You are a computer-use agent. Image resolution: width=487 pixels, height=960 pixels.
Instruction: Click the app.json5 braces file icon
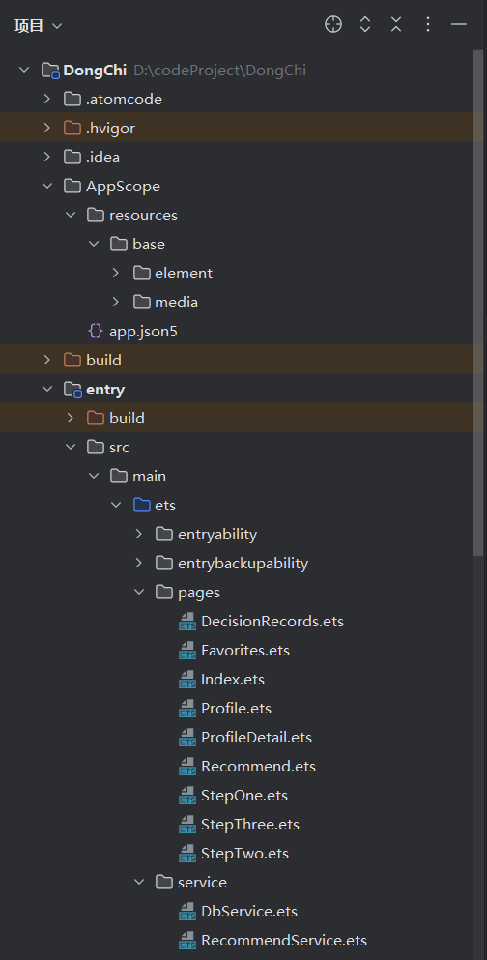click(96, 332)
